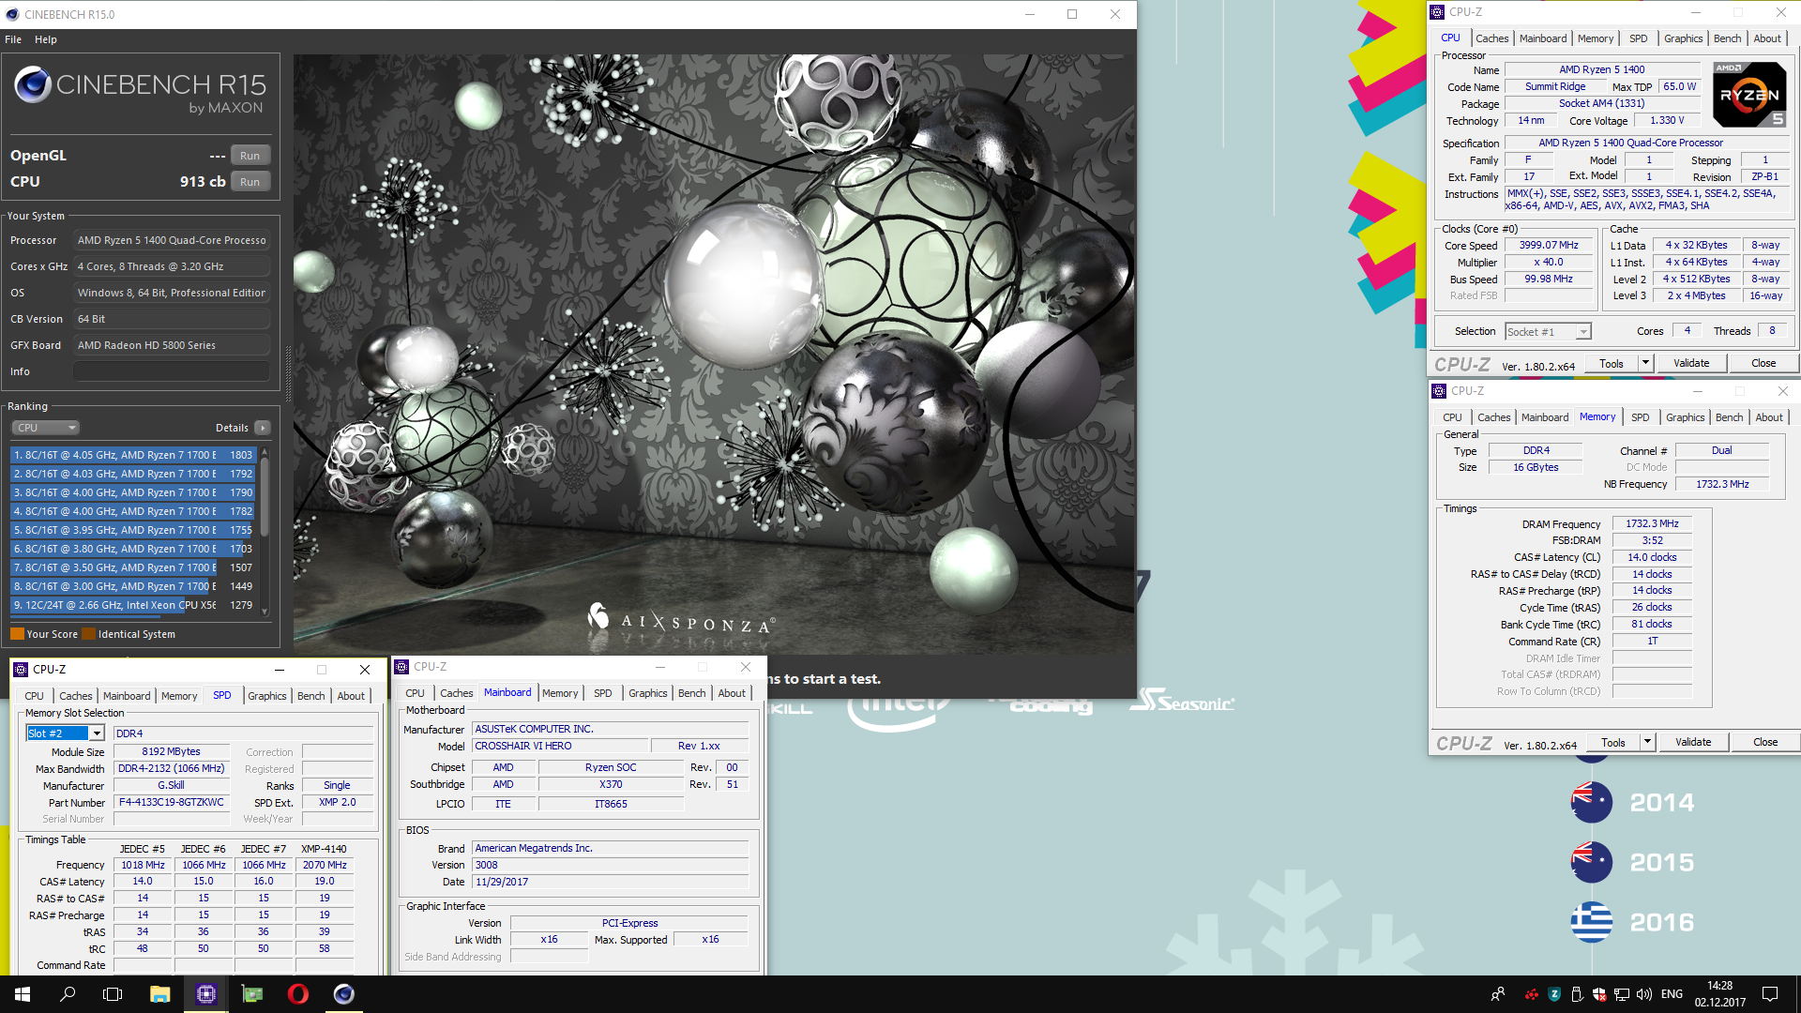Click Cinebench title bar app icon
Screen dimensions: 1801x1013
12,14
